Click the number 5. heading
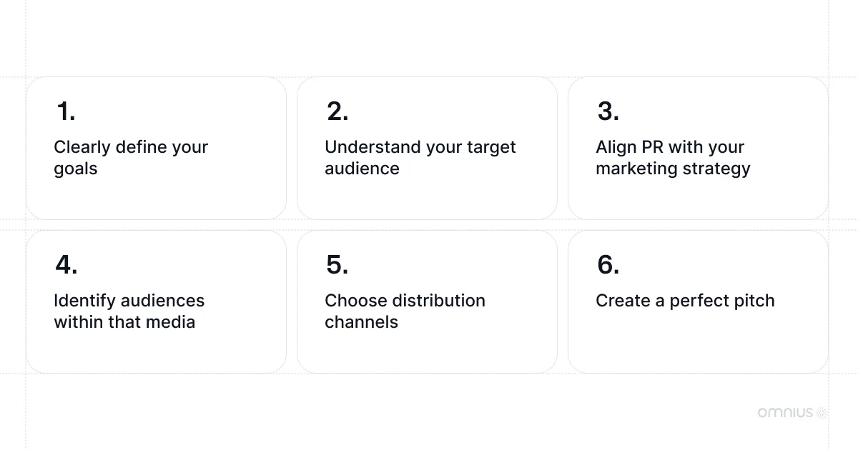This screenshot has height=450, width=858. tap(337, 265)
